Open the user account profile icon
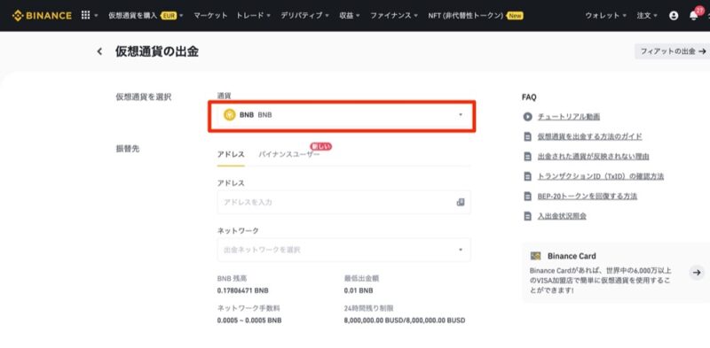The width and height of the screenshot is (710, 348). pyautogui.click(x=674, y=15)
